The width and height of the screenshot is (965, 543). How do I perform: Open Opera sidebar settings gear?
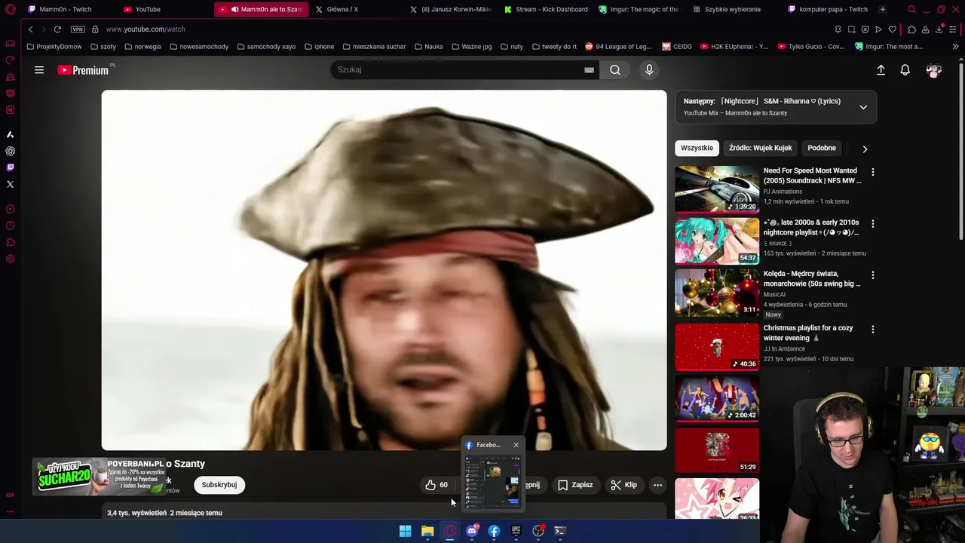[x=10, y=259]
